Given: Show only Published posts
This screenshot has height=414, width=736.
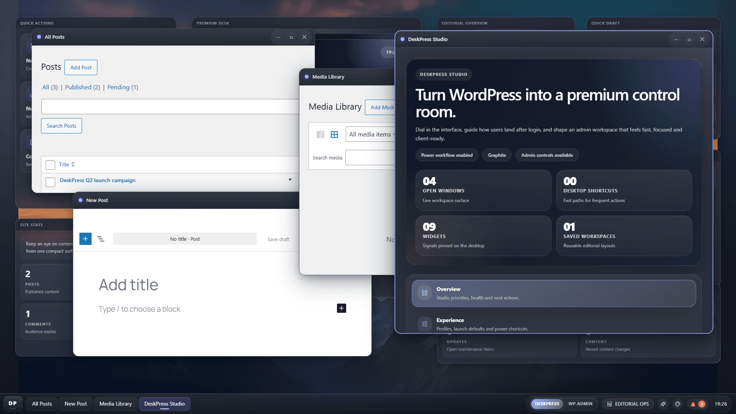Looking at the screenshot, I should pyautogui.click(x=79, y=87).
